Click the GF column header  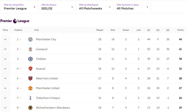(149, 30)
